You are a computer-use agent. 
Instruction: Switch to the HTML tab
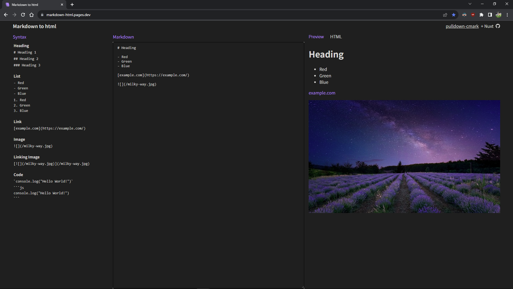point(336,37)
